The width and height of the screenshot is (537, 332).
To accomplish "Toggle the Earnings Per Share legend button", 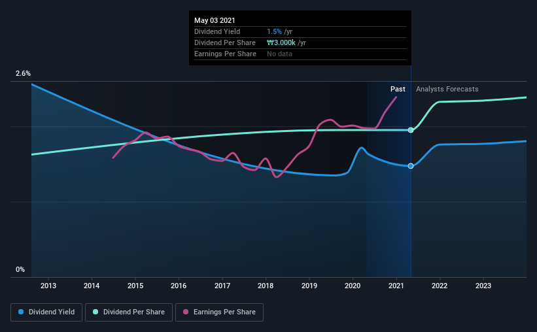I will click(x=219, y=312).
